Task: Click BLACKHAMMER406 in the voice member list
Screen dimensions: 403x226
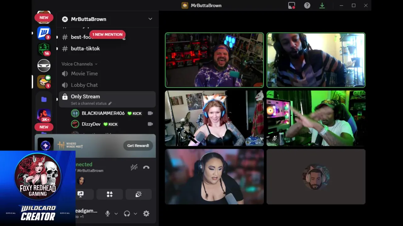Action: [103, 113]
